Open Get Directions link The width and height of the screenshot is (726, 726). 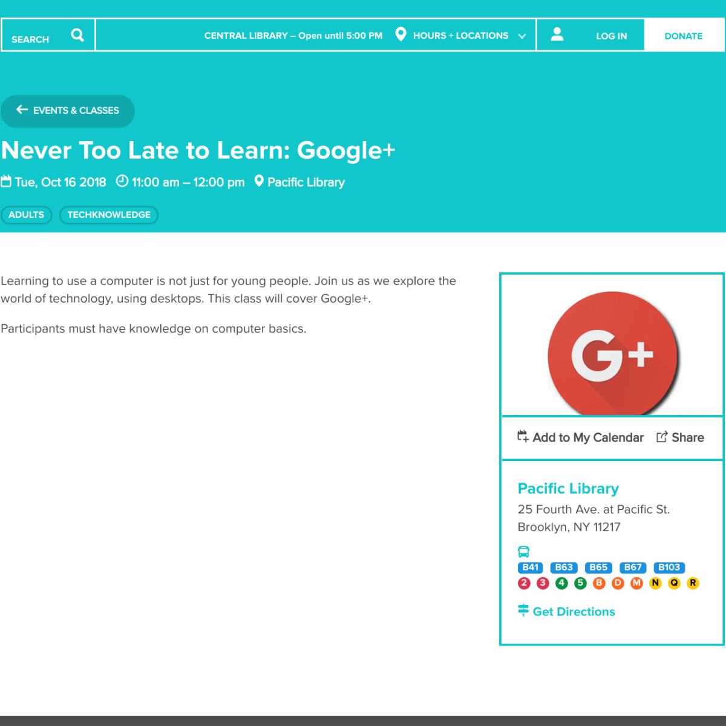[574, 612]
